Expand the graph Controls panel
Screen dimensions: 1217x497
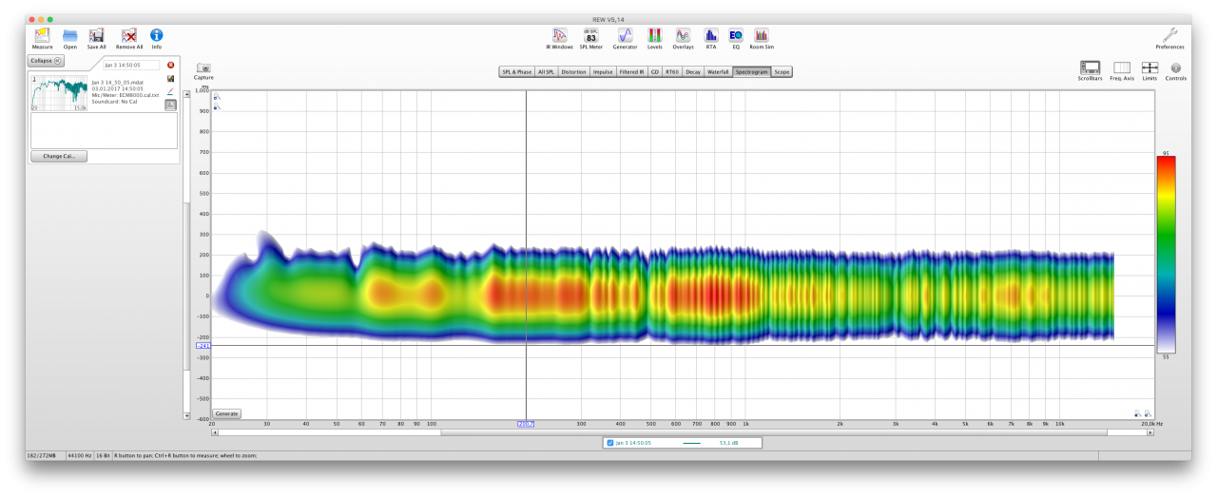[1175, 68]
